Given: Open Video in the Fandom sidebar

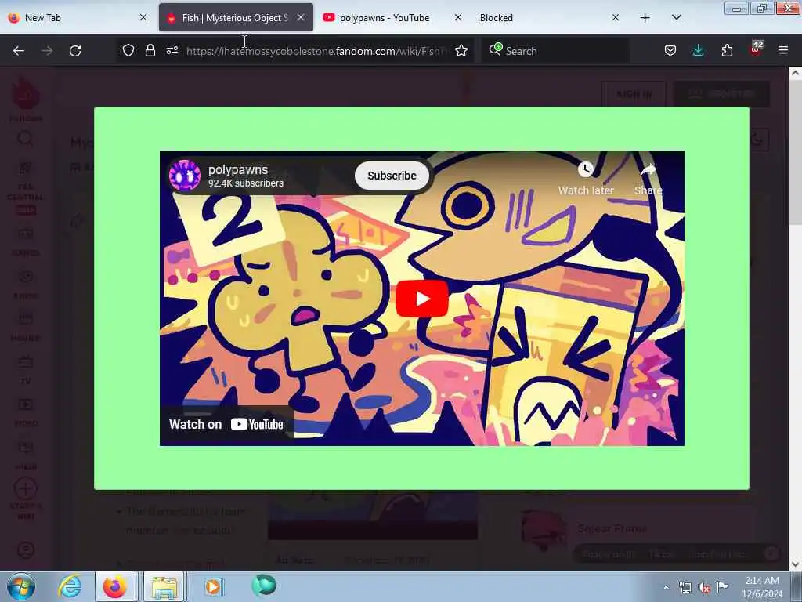Looking at the screenshot, I should (x=26, y=412).
